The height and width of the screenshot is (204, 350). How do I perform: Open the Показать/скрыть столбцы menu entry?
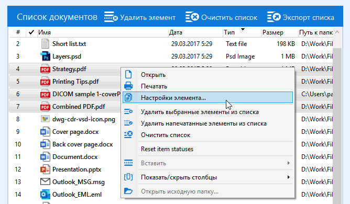[207, 177]
